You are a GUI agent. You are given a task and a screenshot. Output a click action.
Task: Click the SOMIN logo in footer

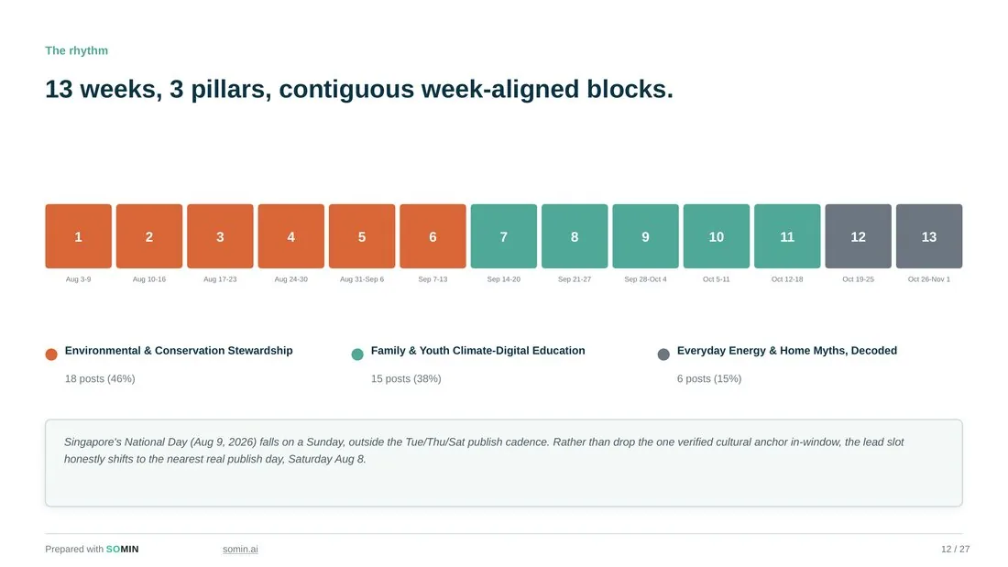tap(122, 549)
